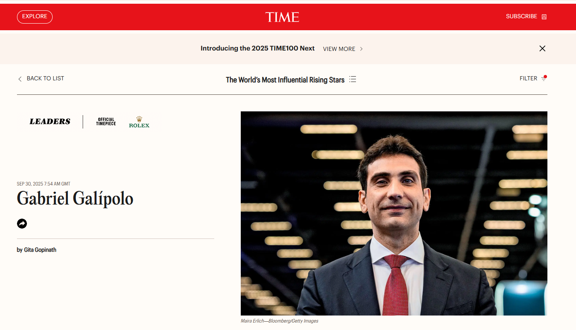Click the TIME logo in the header
The height and width of the screenshot is (330, 576).
point(282,17)
